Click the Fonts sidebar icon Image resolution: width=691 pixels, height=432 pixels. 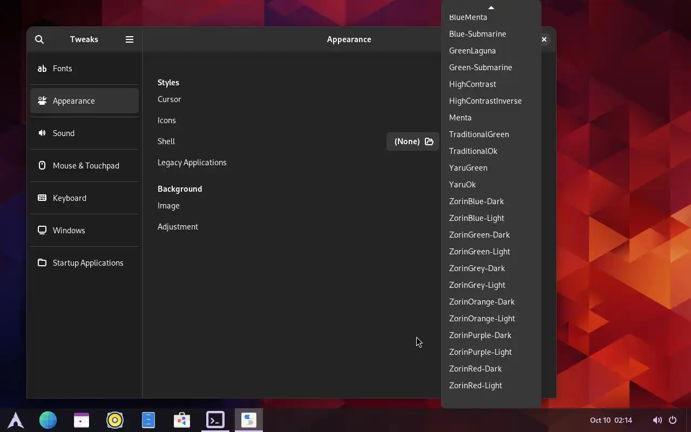(42, 69)
